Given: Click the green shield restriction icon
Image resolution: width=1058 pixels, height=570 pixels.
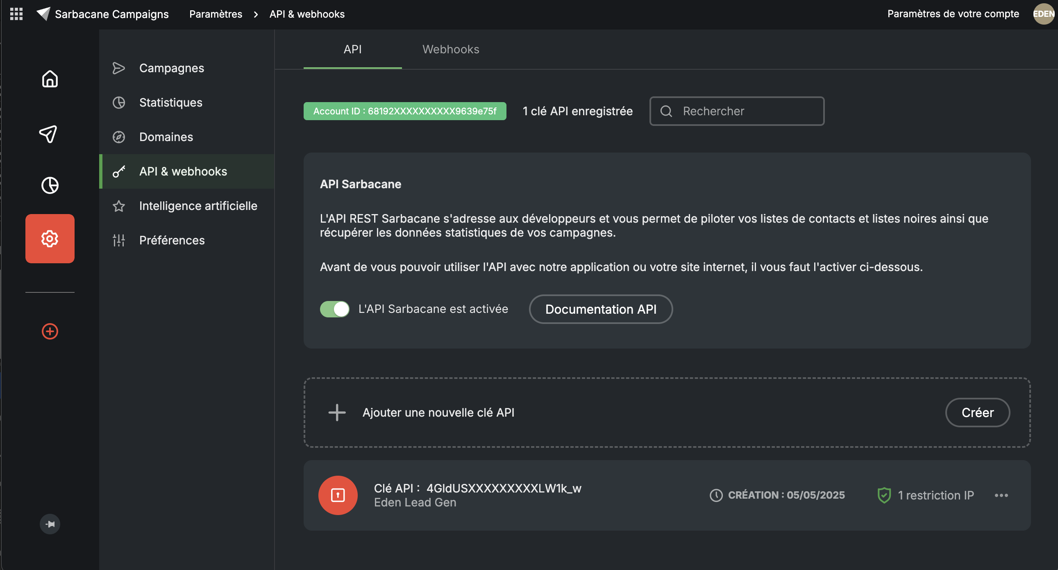Looking at the screenshot, I should click(x=884, y=495).
